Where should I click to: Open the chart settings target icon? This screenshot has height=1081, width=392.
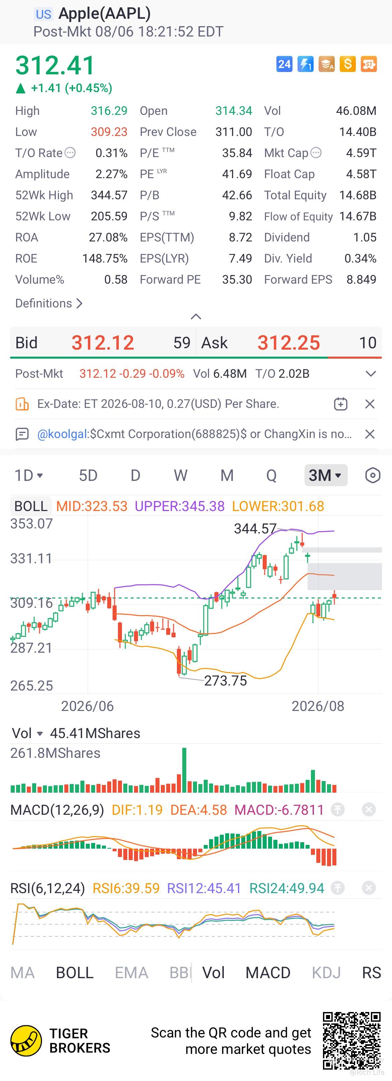(373, 476)
